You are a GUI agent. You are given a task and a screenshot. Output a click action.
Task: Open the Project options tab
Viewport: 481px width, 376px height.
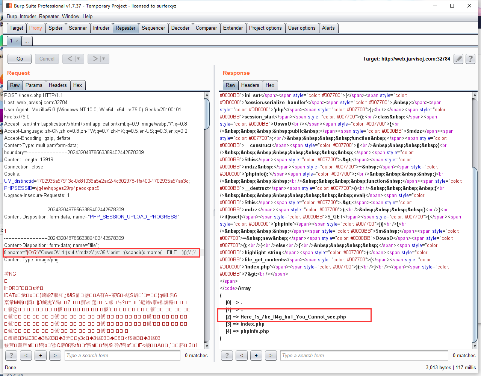pyautogui.click(x=265, y=28)
